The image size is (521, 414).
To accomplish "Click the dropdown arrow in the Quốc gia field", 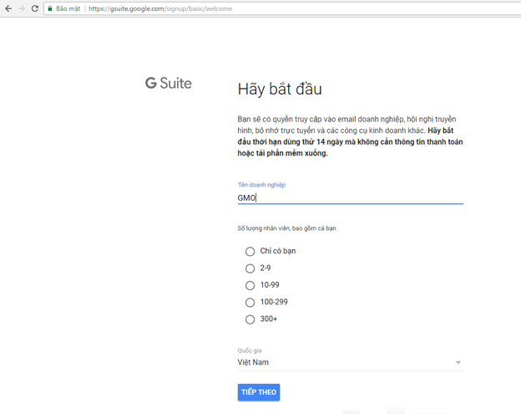I will tap(458, 363).
